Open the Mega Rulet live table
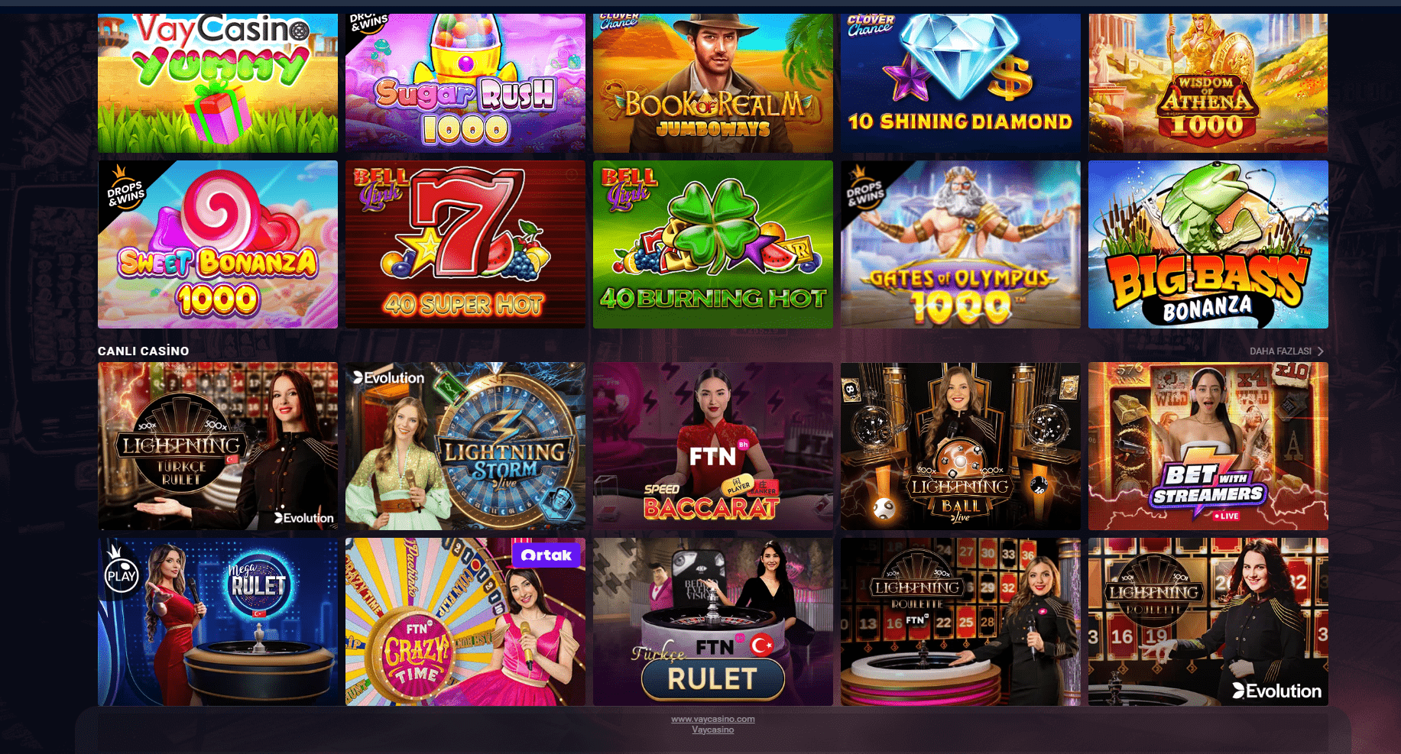The image size is (1401, 754). point(217,622)
